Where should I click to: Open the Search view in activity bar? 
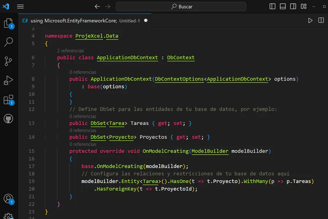click(x=9, y=42)
